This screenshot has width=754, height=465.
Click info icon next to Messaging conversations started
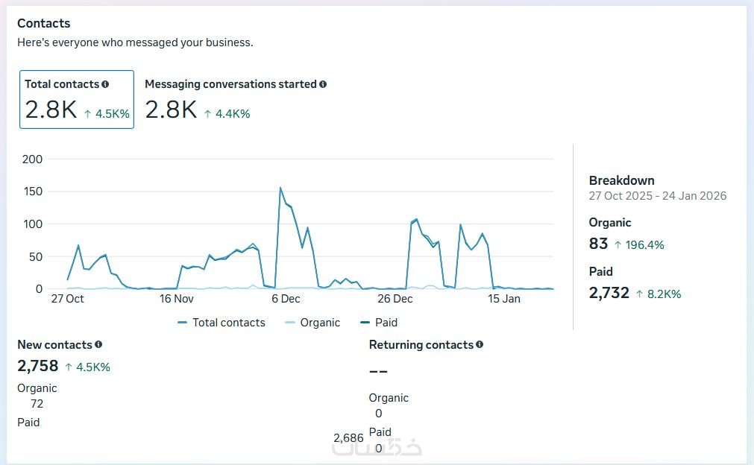[323, 85]
